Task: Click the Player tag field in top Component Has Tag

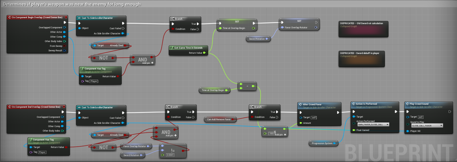Action: [x=94, y=81]
